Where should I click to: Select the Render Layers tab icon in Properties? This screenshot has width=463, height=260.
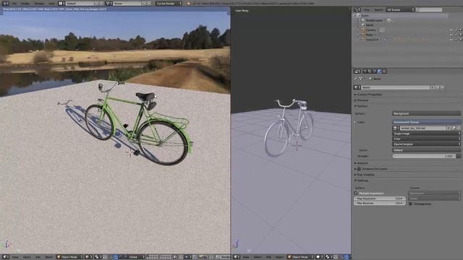(370, 71)
